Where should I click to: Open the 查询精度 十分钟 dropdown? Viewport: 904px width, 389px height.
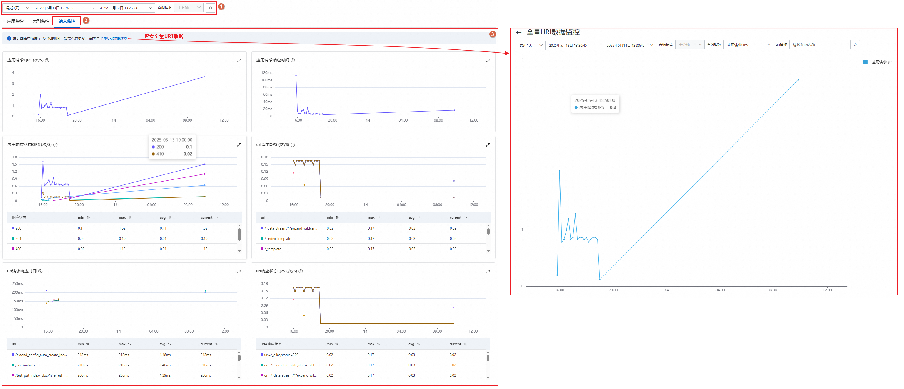[189, 8]
